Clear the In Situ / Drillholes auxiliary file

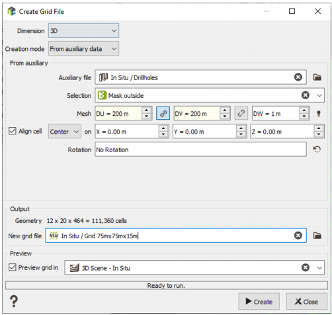point(298,77)
